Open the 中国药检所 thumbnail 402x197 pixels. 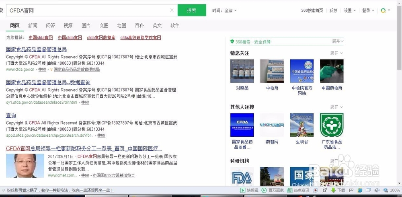pyautogui.click(x=332, y=71)
